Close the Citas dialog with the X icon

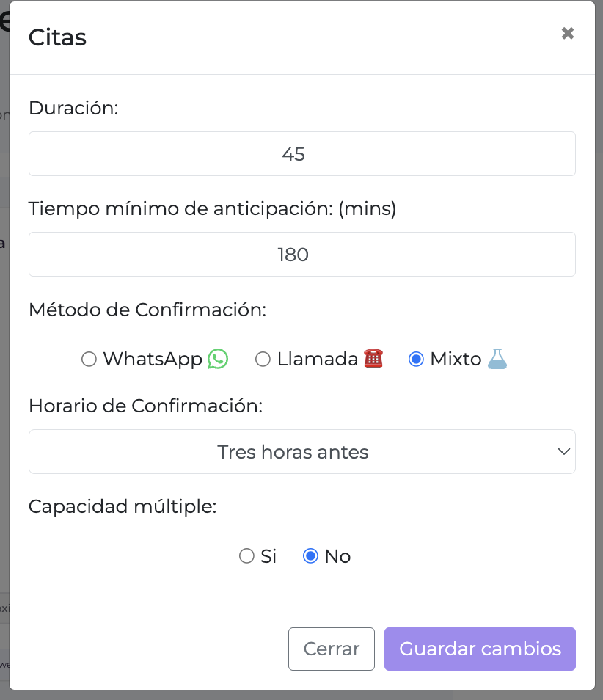point(567,33)
